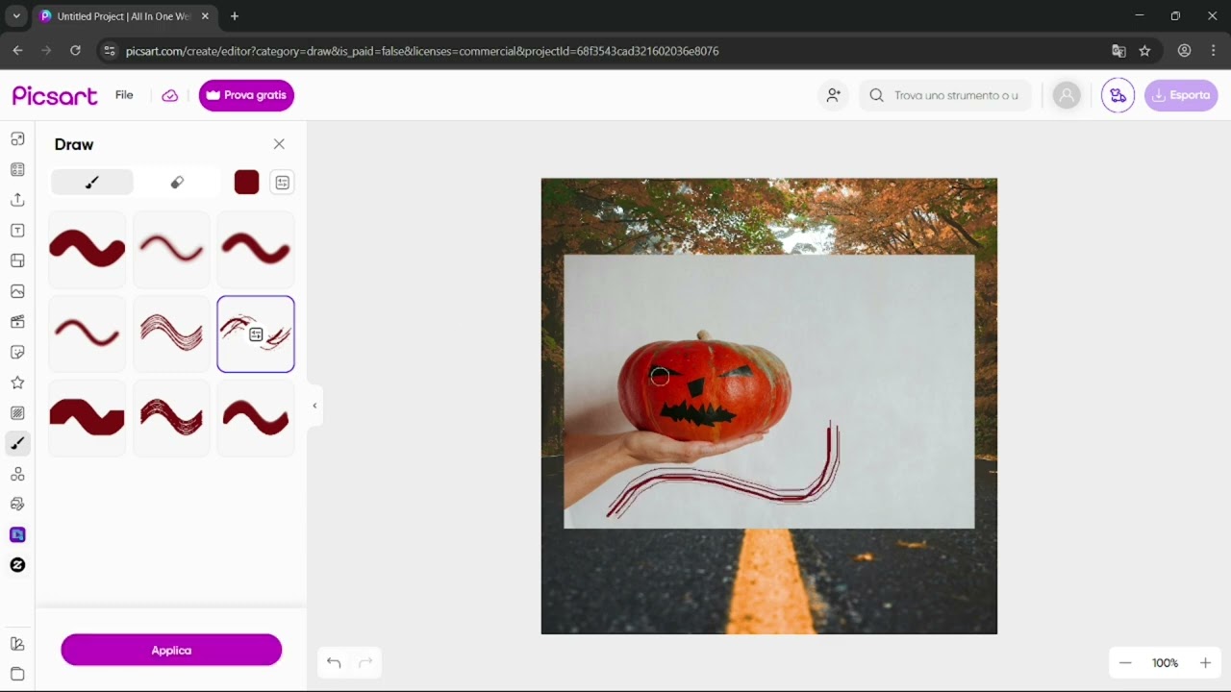Screen dimensions: 1231x692
Task: Bookmark this page with the star icon
Action: (1144, 51)
